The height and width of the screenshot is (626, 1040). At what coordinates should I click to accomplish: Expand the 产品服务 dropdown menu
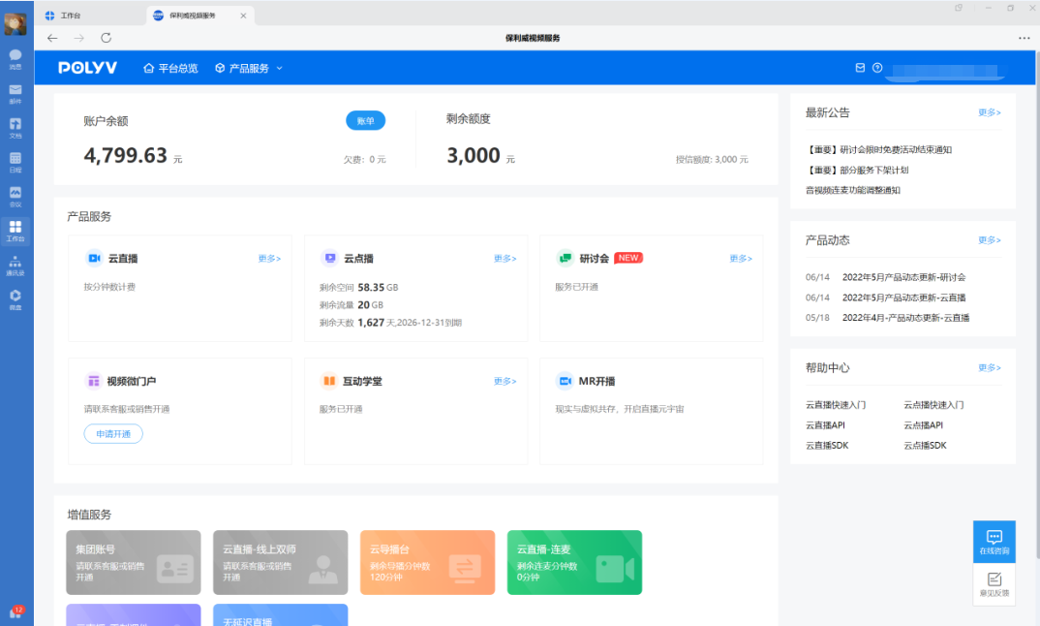pos(249,68)
